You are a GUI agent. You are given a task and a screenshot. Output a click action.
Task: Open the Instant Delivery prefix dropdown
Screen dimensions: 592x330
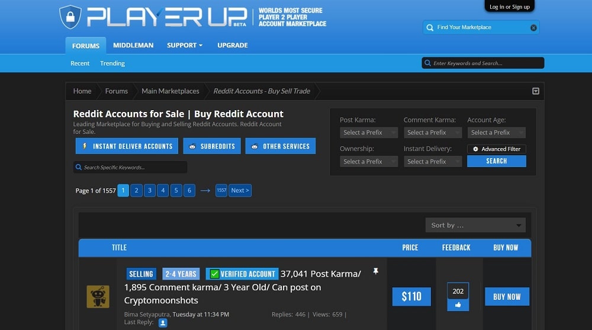point(433,161)
